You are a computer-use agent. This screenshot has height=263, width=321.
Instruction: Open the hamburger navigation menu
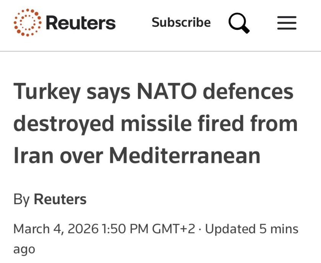(x=287, y=23)
